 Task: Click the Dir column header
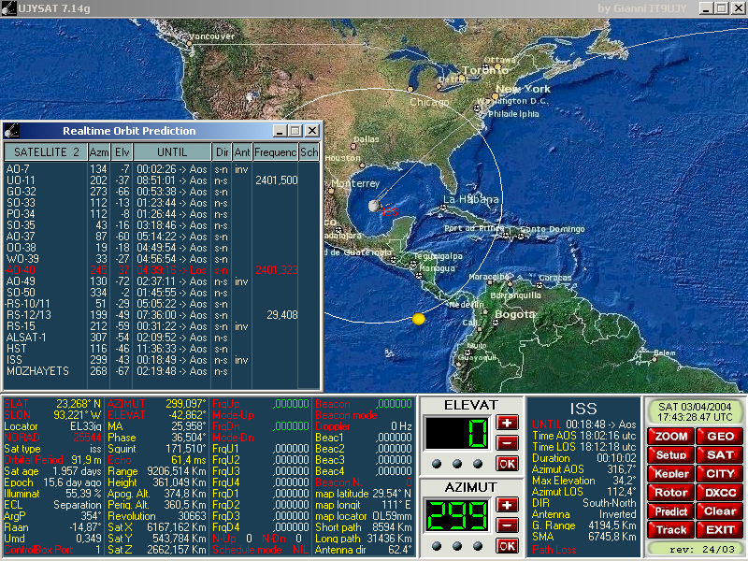222,152
